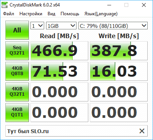Image resolution: width=153 pixels, height=140 pixels.
Task: Clear the comment with the X icon
Action: click(x=142, y=131)
